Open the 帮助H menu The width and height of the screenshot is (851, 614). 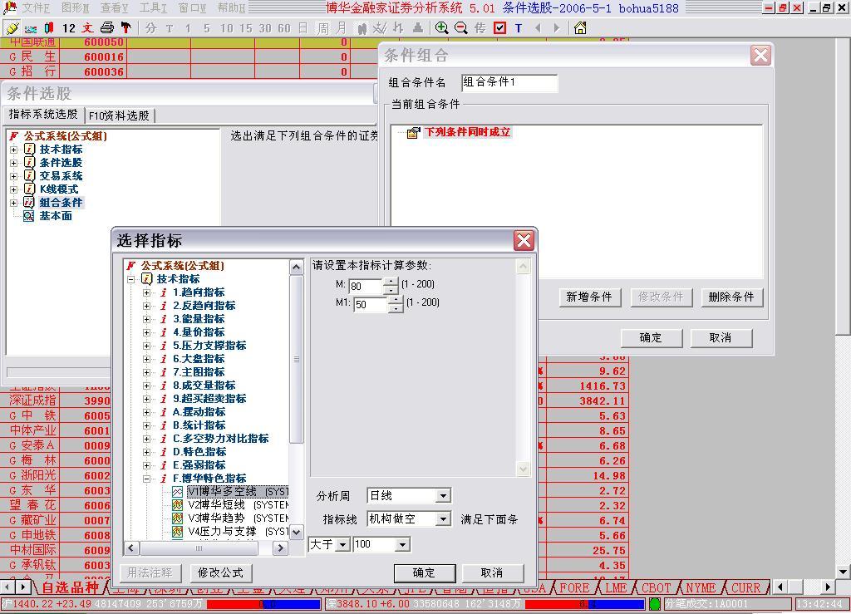(231, 8)
